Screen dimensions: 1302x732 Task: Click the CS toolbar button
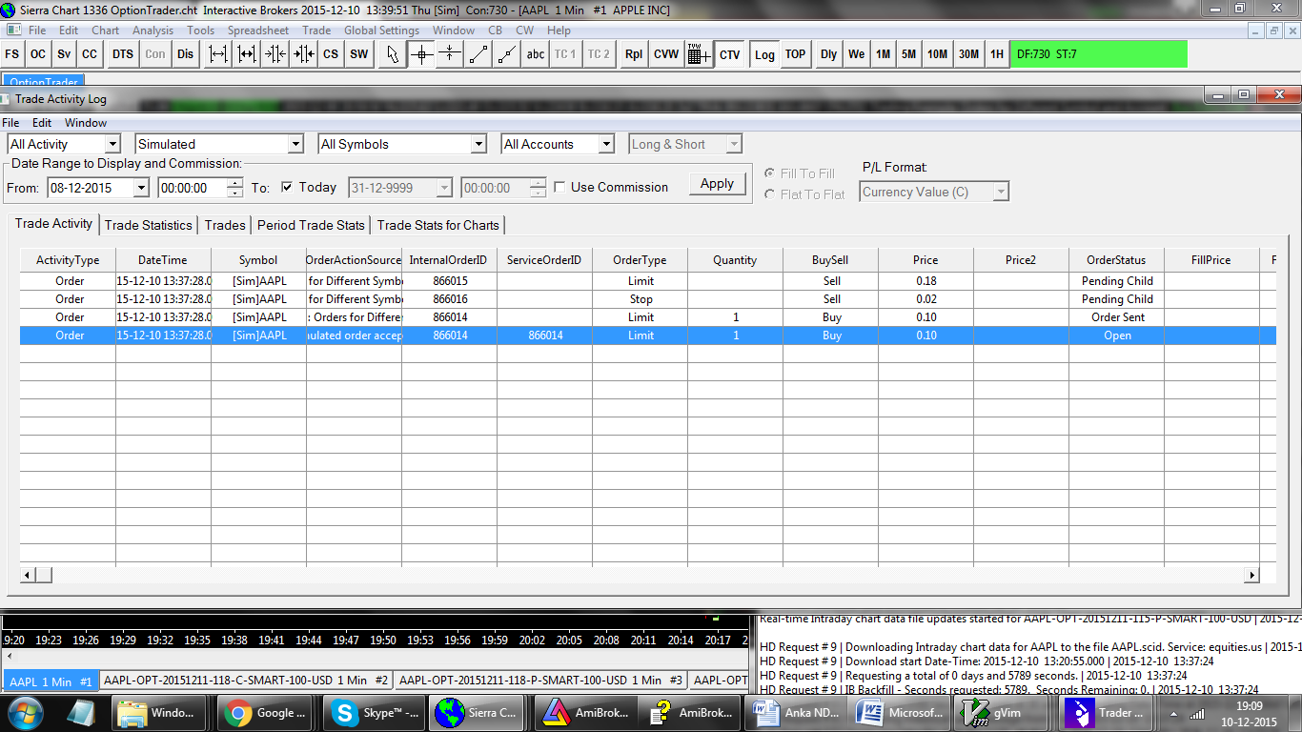click(331, 54)
